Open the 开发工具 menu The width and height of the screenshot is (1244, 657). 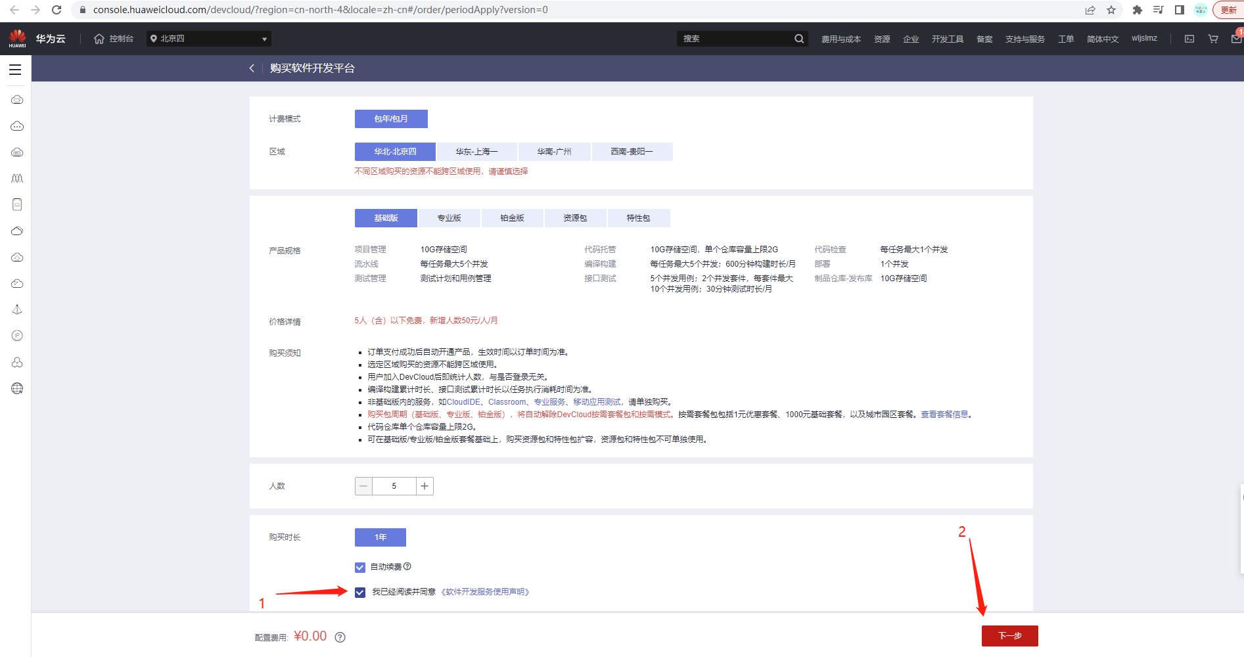948,39
